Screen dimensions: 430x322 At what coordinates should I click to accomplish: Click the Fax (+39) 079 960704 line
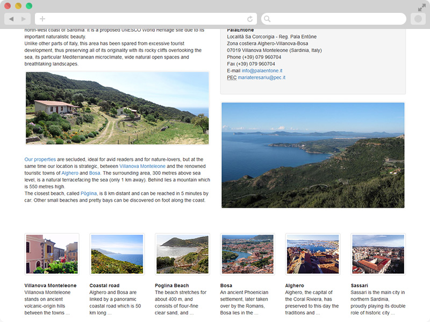click(x=251, y=64)
